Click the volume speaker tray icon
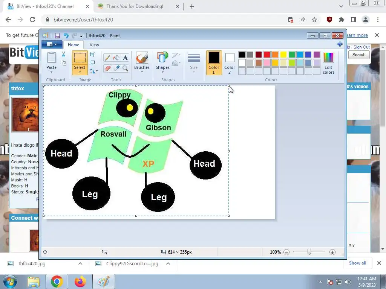This screenshot has height=289, width=386. pos(348,282)
